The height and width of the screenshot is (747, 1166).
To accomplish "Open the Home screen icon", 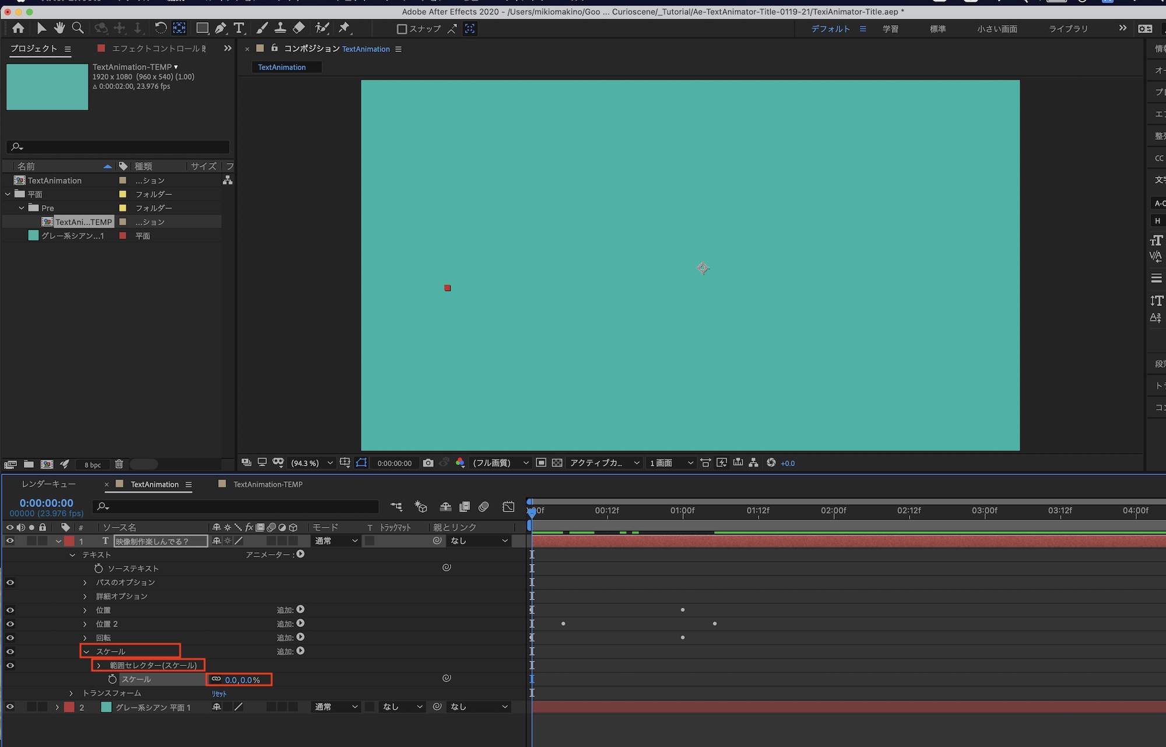I will [18, 28].
